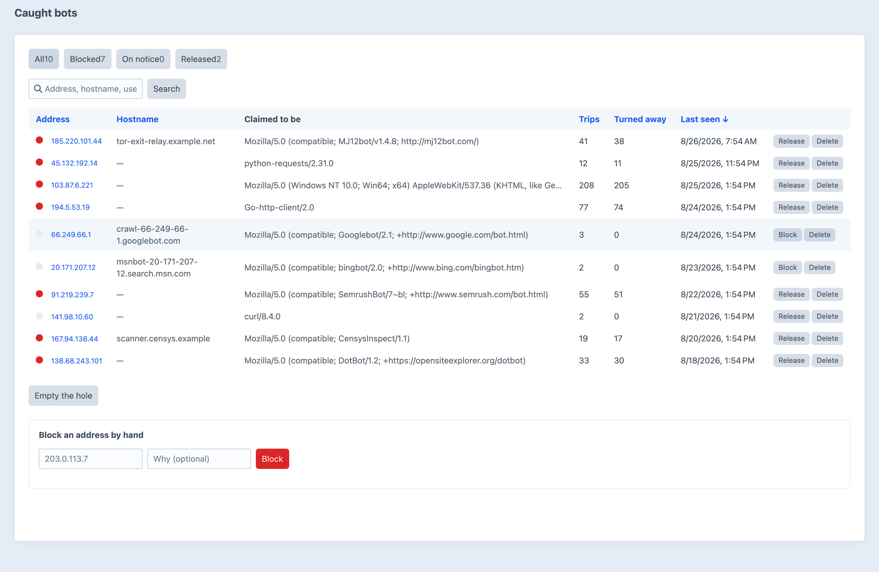Open address 194.5.53.19
The width and height of the screenshot is (879, 572).
tap(71, 207)
